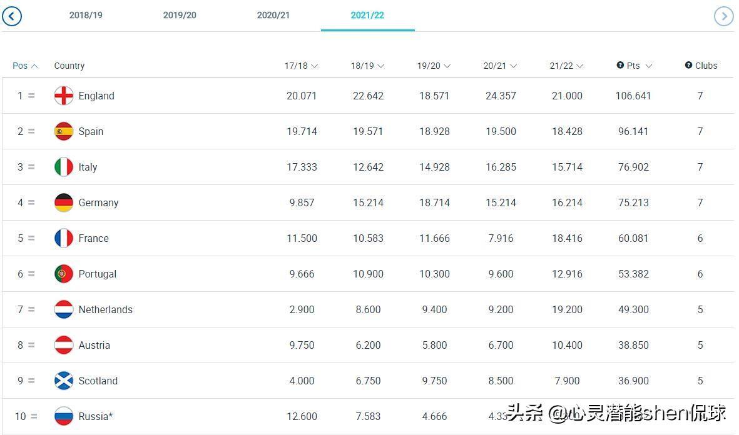Viewport: 739px width, 435px height.
Task: Select the 2019/20 season tab
Action: [x=180, y=15]
